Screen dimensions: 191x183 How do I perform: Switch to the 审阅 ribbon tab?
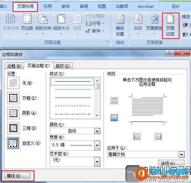click(84, 6)
